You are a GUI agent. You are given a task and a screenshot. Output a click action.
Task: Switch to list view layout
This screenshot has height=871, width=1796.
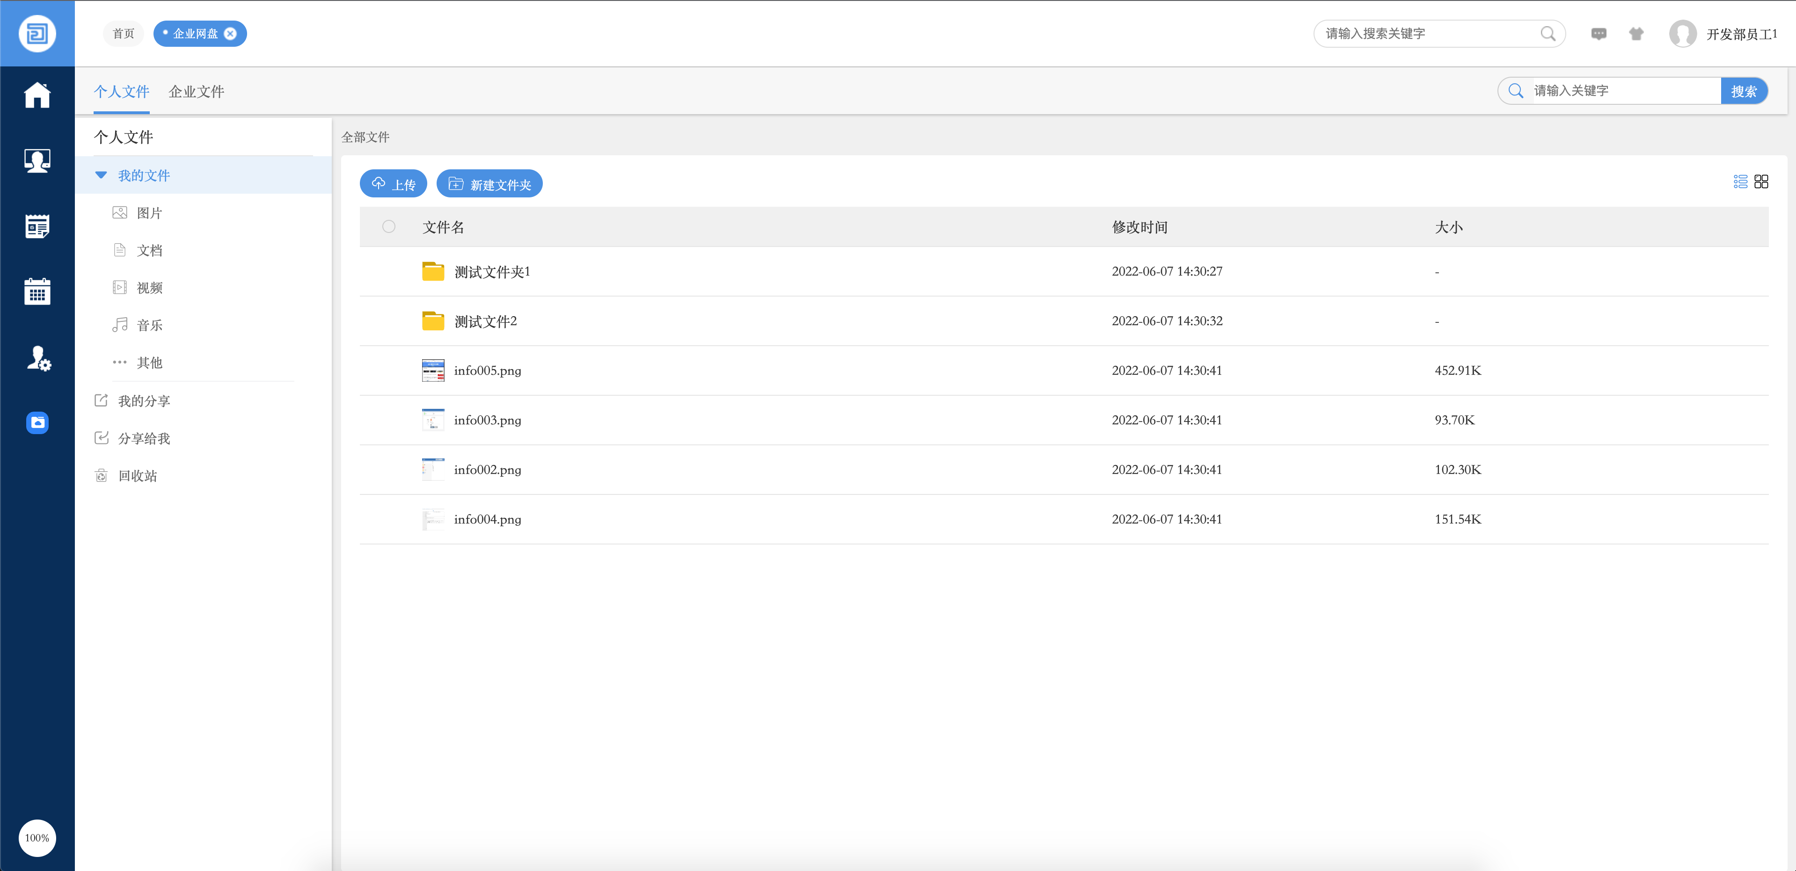click(x=1740, y=182)
